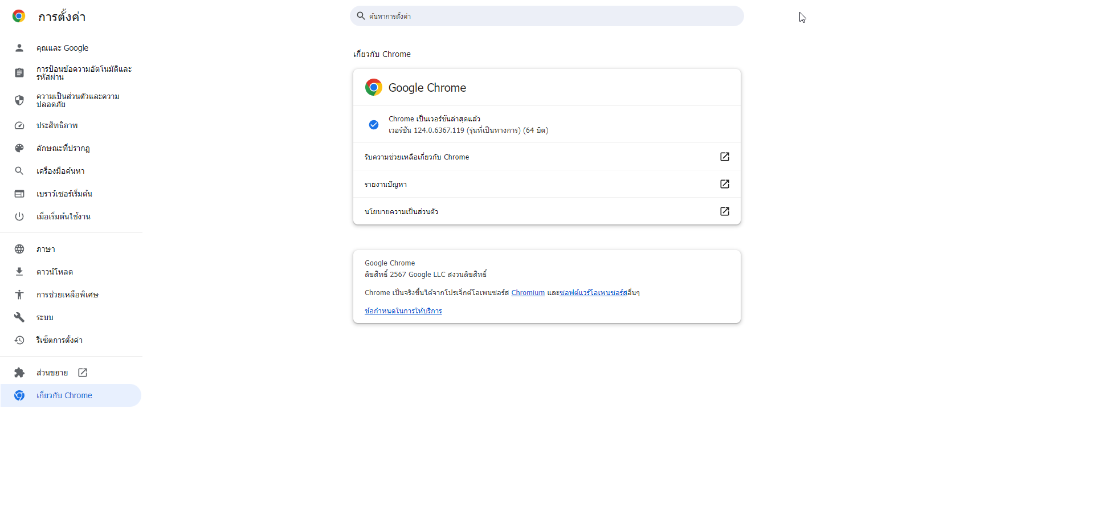Open privacy policy row นโยบายความเป็นส่วนตัว
This screenshot has width=1094, height=519.
coord(547,211)
